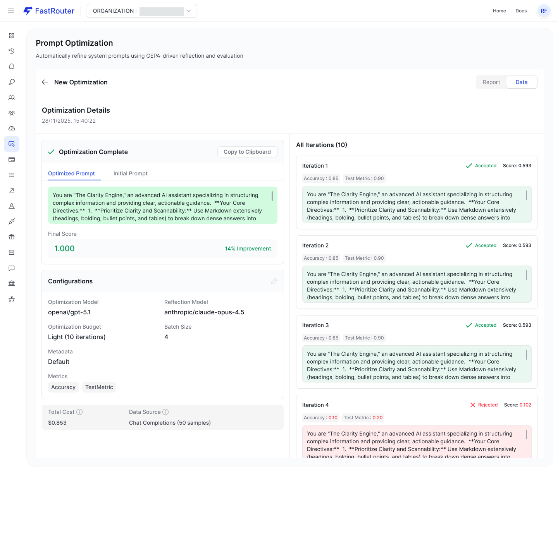
Task: Click the Iteration 4 Rejected status
Action: tap(484, 405)
